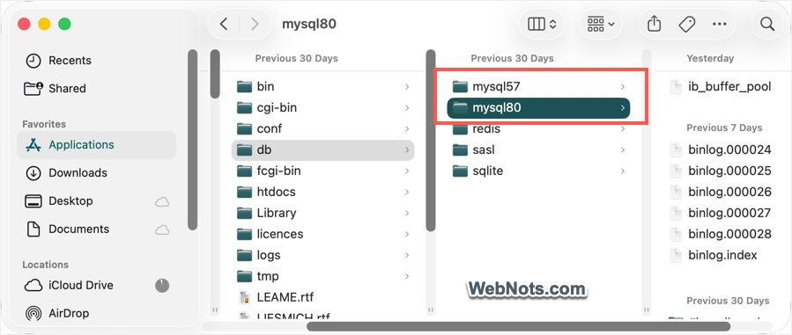This screenshot has height=335, width=792.
Task: Open Desktop in the sidebar
Action: [96, 201]
